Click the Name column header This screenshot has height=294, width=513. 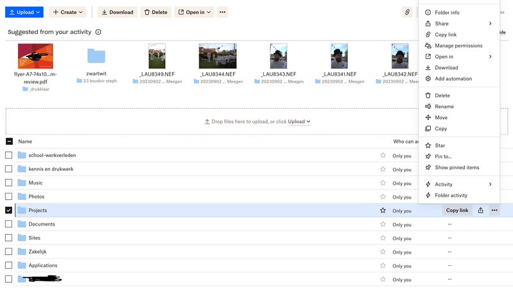click(25, 142)
